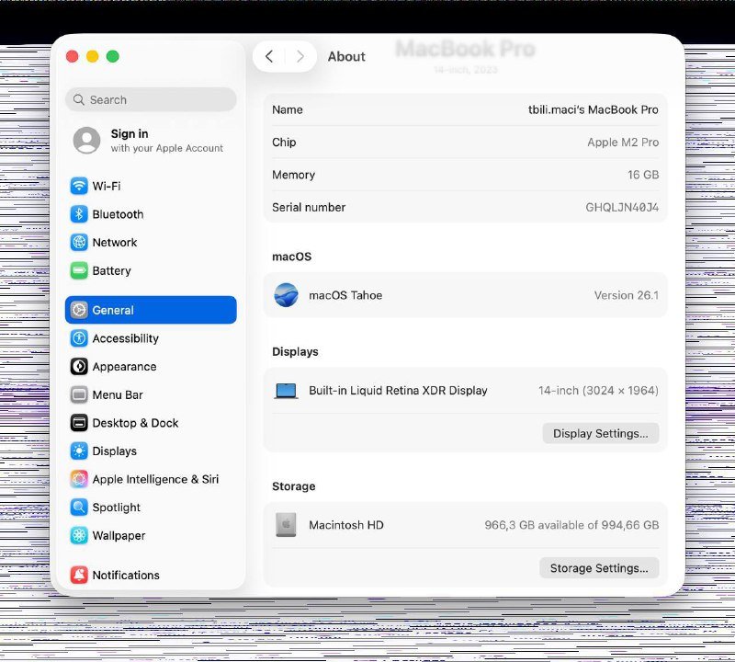Open Storage Settings for Macintosh HD
Screen dimensions: 735x662
click(599, 567)
